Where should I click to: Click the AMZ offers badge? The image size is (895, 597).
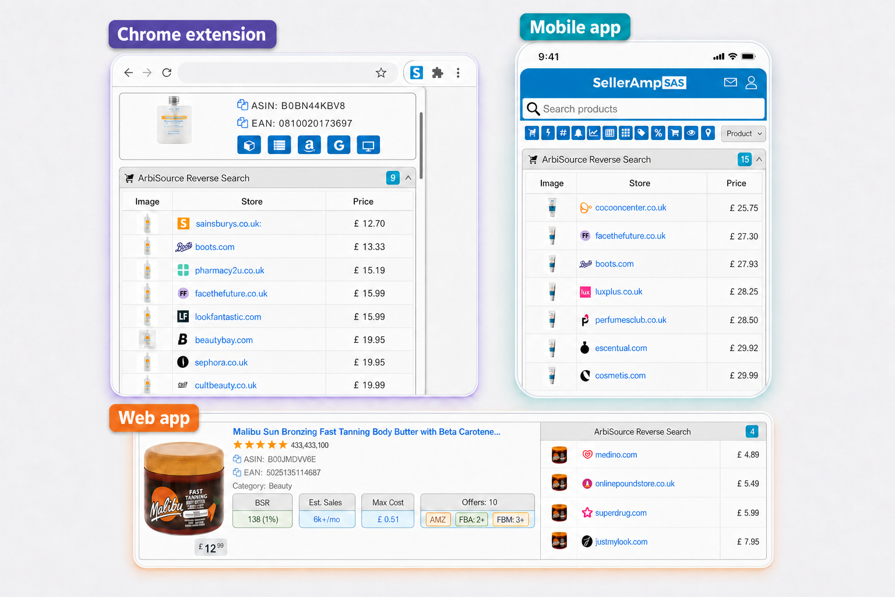(x=438, y=519)
